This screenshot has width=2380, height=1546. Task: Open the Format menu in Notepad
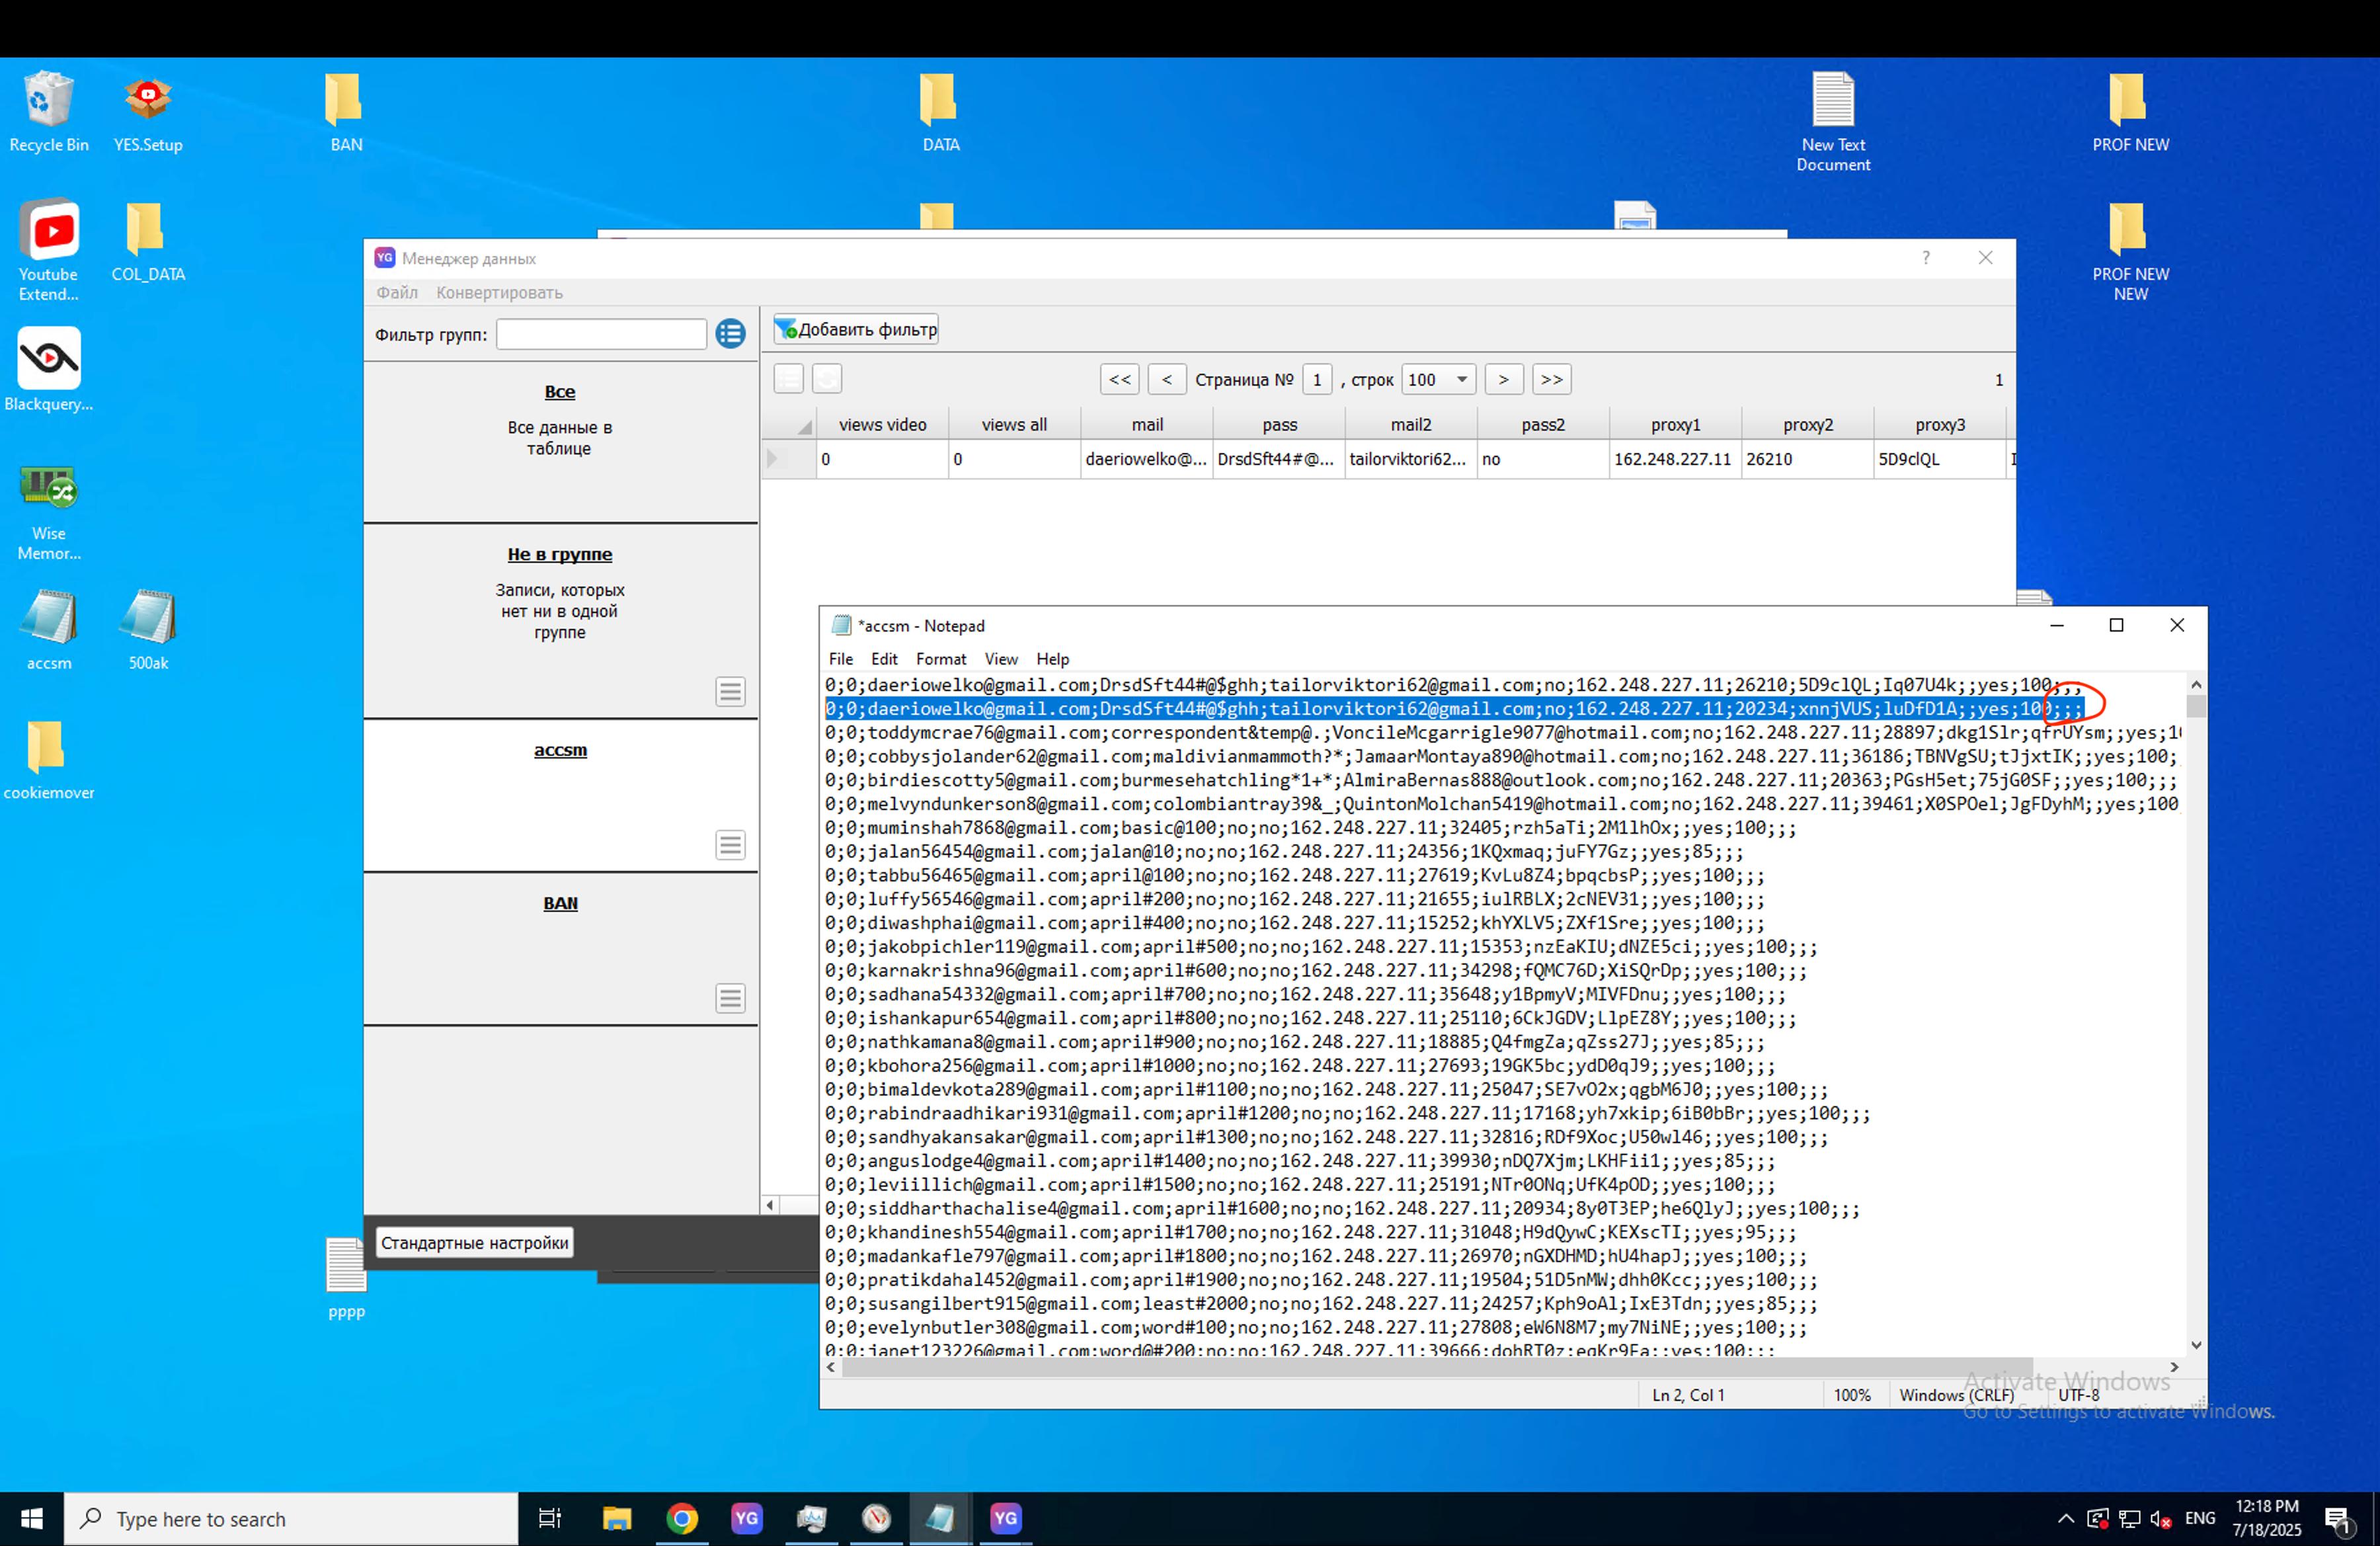point(940,659)
